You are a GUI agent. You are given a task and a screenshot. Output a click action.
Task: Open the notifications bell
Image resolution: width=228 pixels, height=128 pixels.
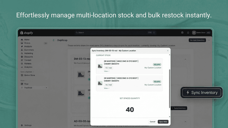point(188,32)
